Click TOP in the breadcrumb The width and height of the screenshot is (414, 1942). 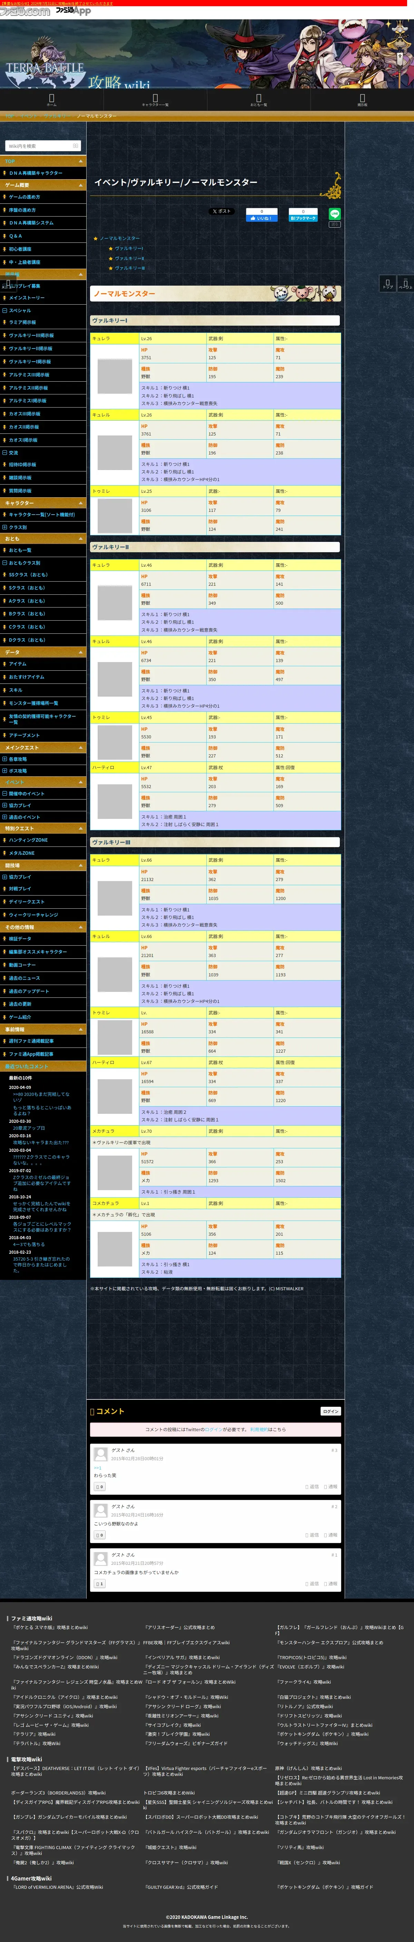point(10,116)
